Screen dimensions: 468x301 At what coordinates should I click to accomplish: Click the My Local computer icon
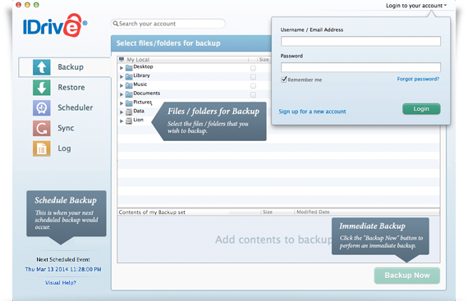point(122,59)
